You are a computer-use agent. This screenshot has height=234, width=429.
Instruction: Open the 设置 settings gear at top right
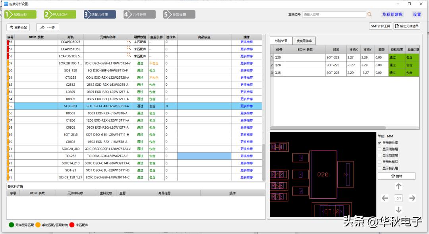(417, 14)
